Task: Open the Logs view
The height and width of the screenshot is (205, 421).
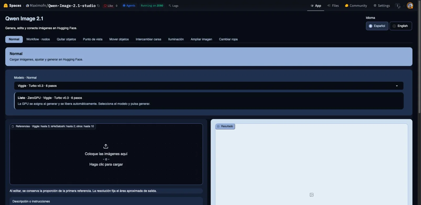Action: (173, 6)
